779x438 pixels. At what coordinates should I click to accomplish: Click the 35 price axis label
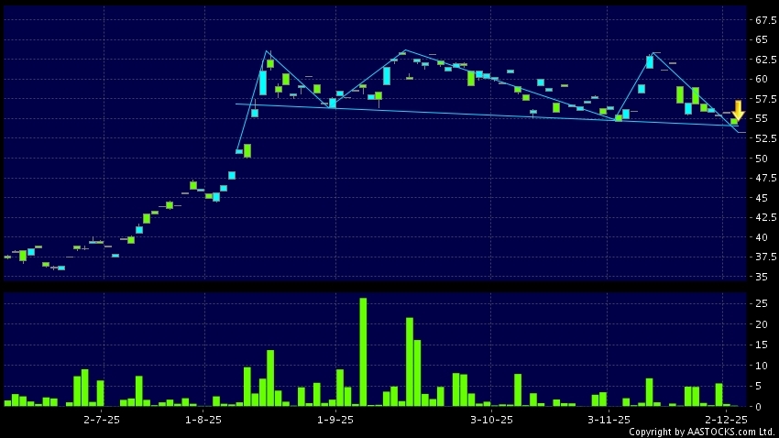click(763, 277)
